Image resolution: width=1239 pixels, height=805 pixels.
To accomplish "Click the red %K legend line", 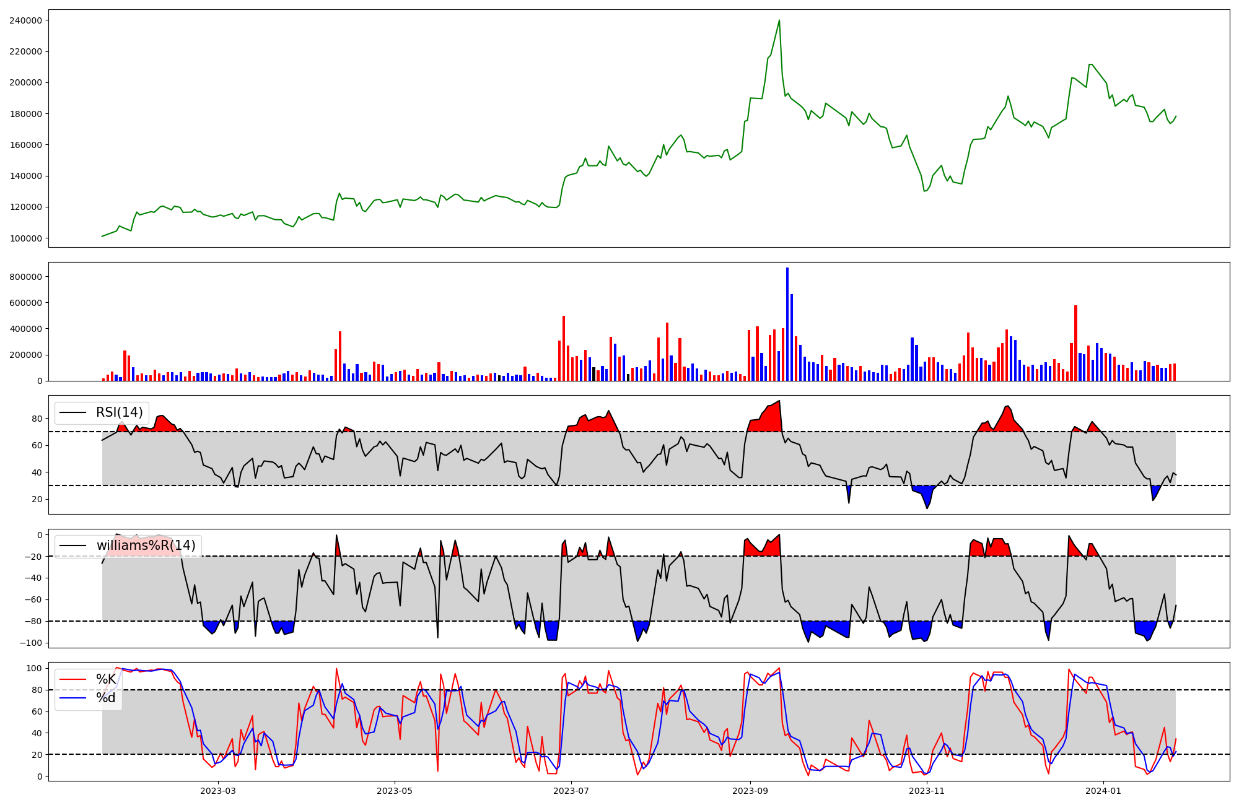I will tap(72, 679).
